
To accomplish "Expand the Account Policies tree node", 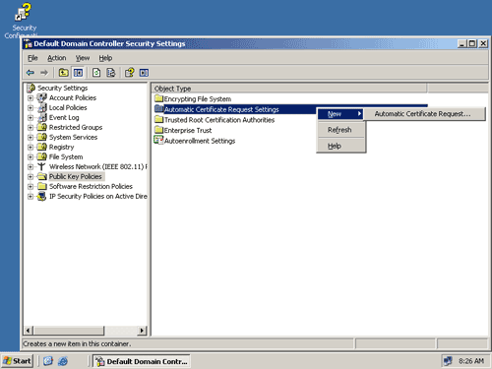I will pos(31,98).
